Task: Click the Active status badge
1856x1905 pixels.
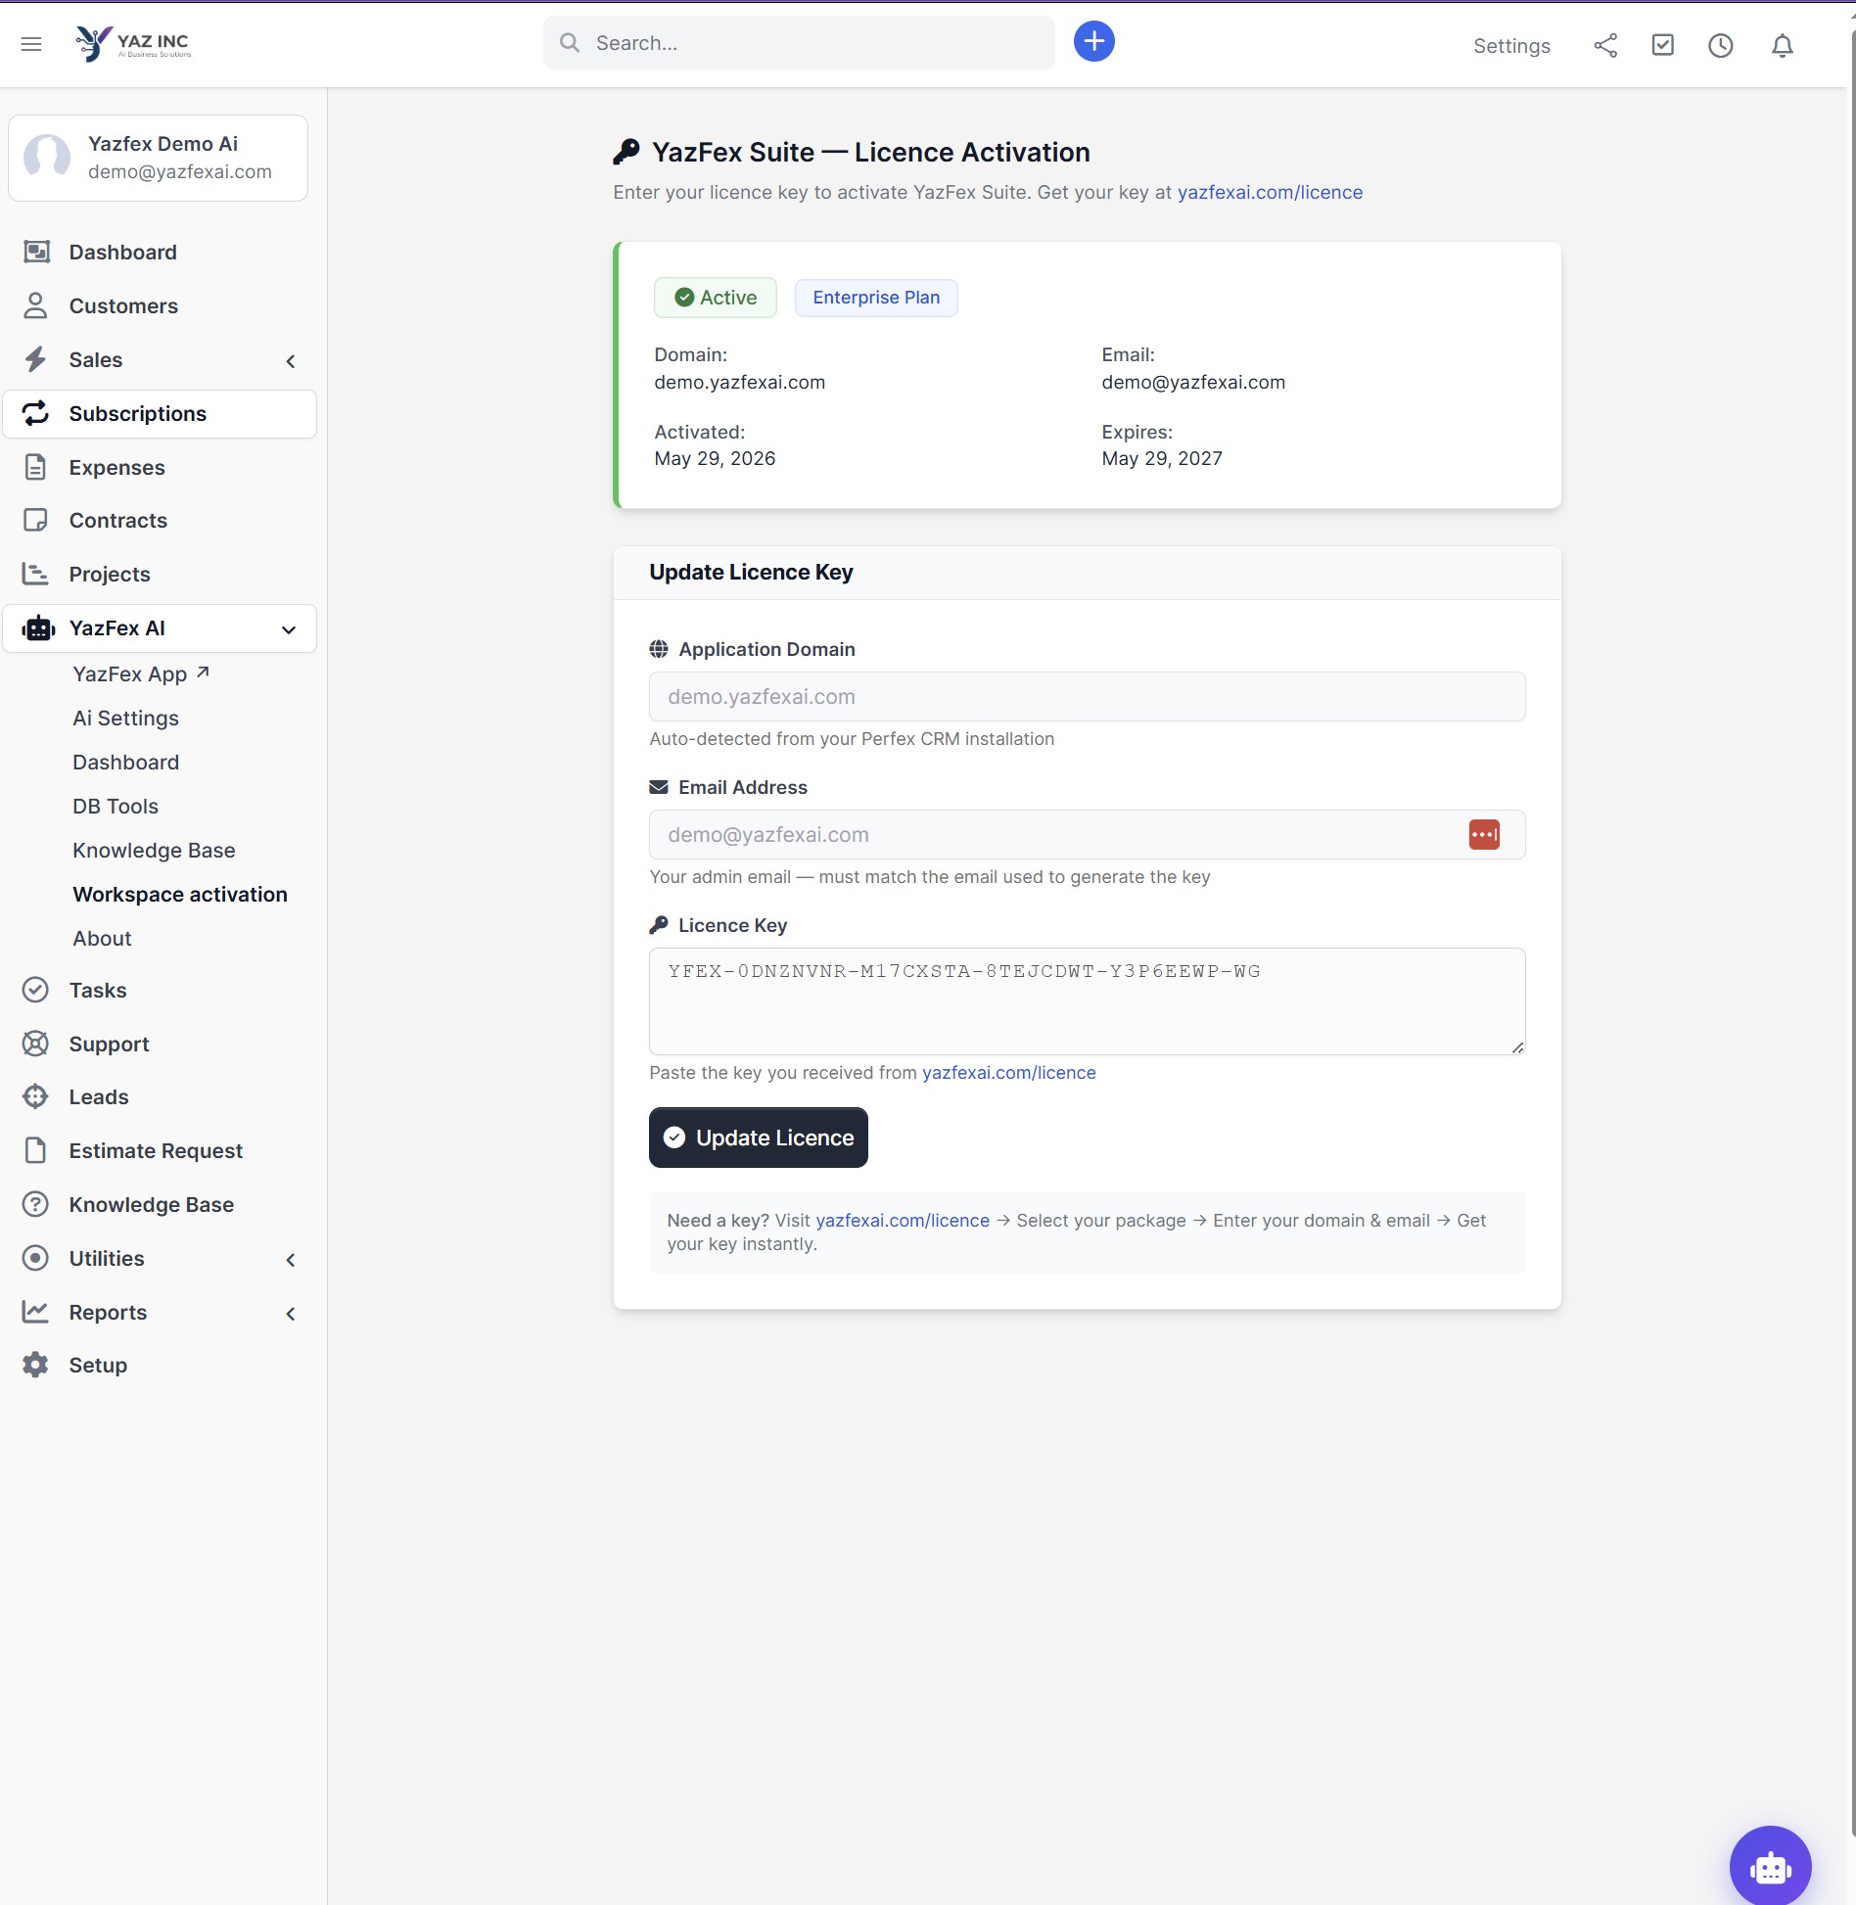Action: coord(716,298)
